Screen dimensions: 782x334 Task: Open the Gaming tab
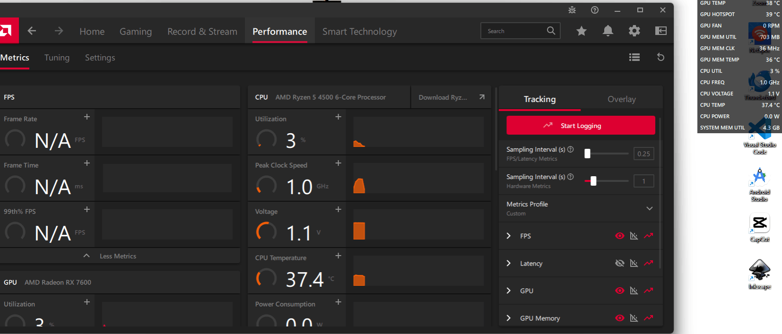click(136, 32)
